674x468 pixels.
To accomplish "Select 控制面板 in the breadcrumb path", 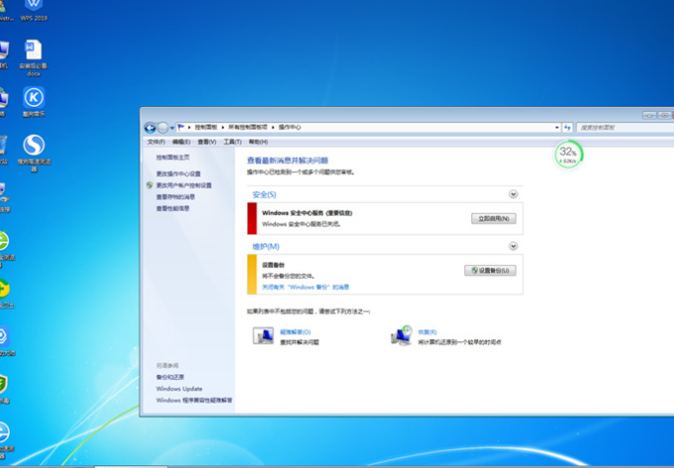I will (206, 128).
